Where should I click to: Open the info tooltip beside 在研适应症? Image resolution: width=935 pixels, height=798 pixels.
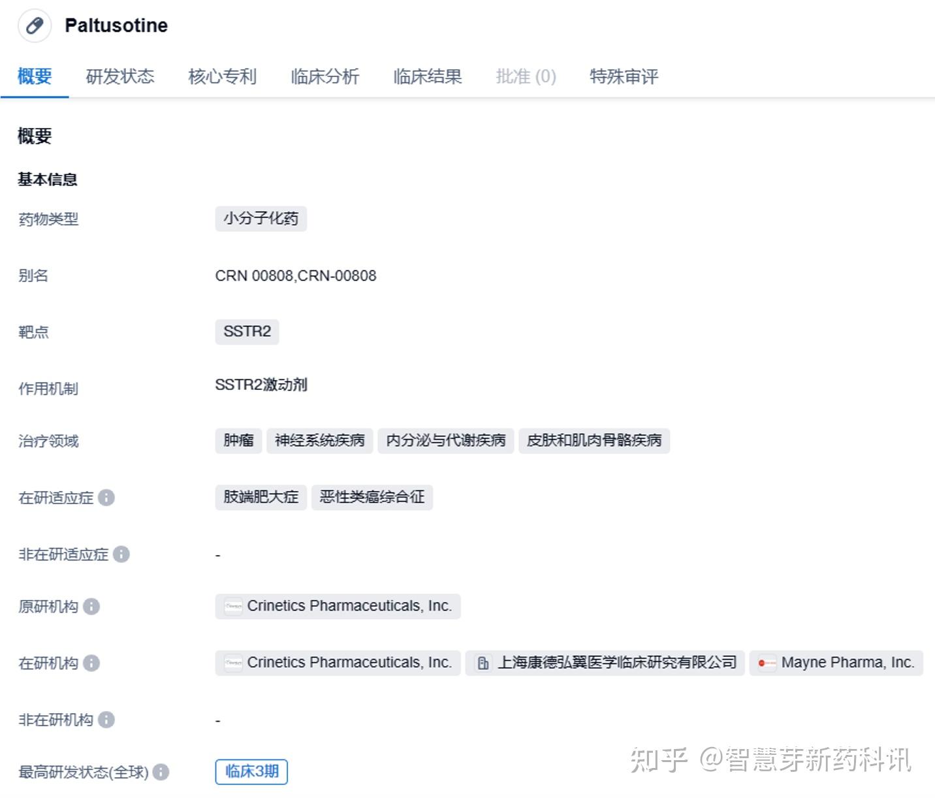(x=106, y=498)
